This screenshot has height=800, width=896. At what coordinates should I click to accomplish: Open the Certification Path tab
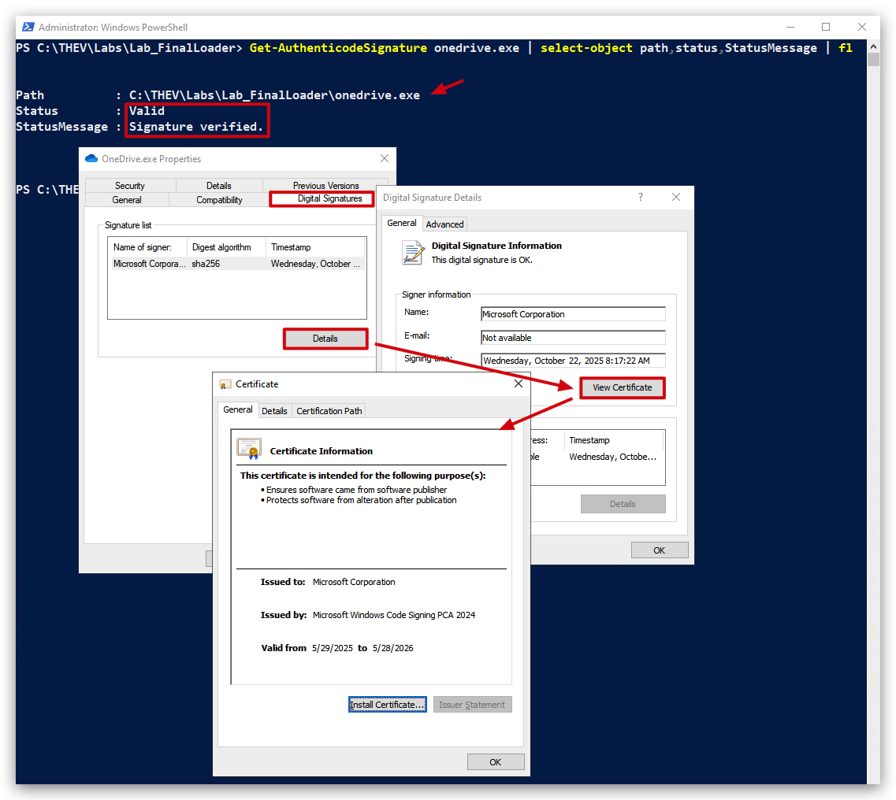click(x=329, y=411)
